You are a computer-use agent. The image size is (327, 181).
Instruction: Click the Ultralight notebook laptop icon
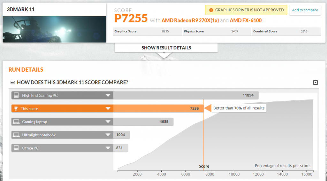(16, 135)
